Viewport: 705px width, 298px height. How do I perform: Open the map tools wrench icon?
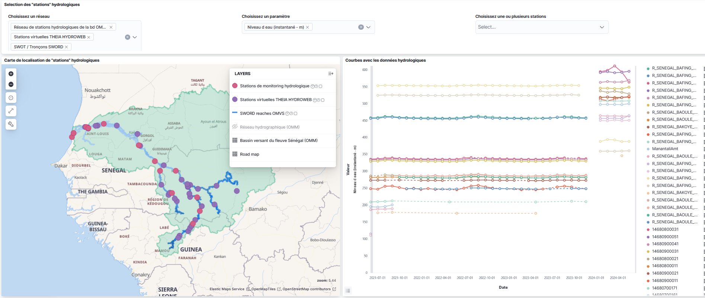(x=11, y=124)
